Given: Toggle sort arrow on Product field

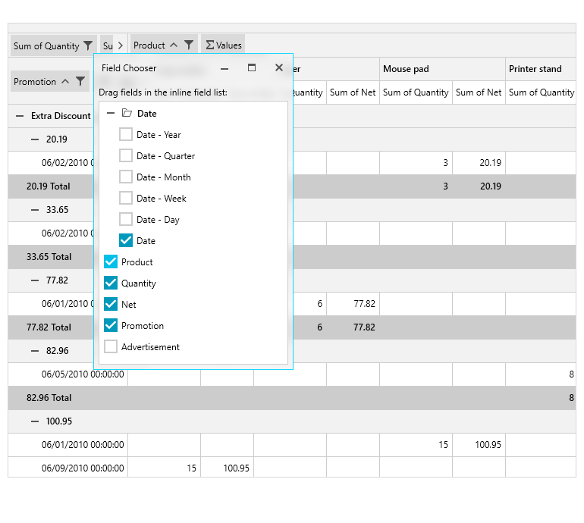Looking at the screenshot, I should tap(174, 45).
